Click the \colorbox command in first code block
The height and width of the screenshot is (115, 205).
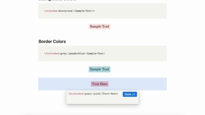[51, 11]
